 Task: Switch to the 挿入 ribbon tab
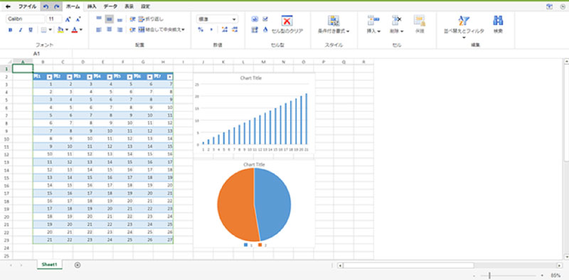92,6
